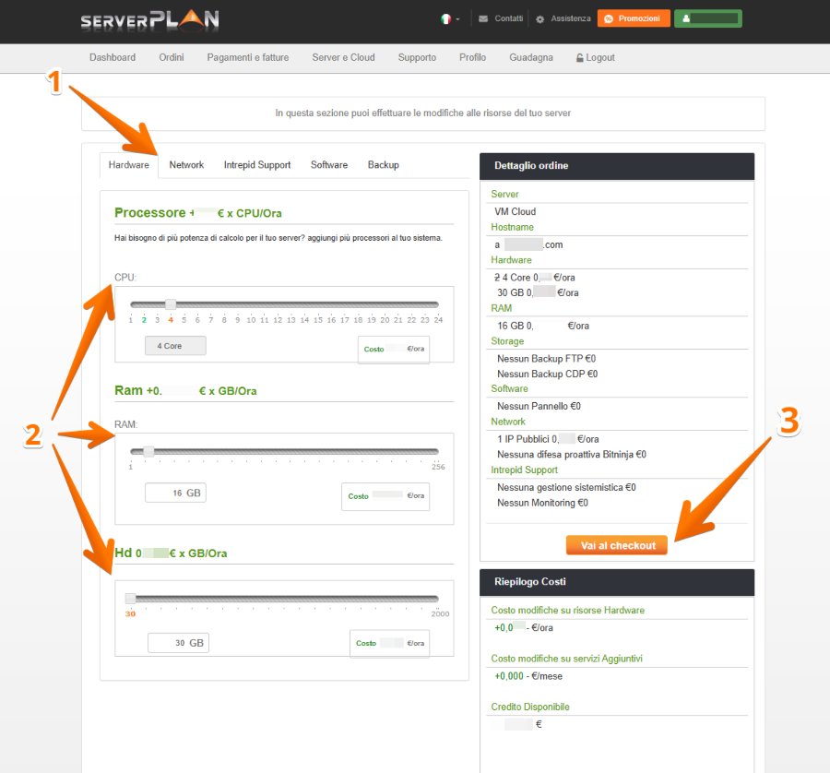Open the language dropdown arrow
This screenshot has height=773, width=830.
pos(457,19)
